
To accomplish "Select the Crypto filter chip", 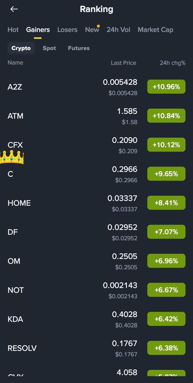I will point(21,48).
